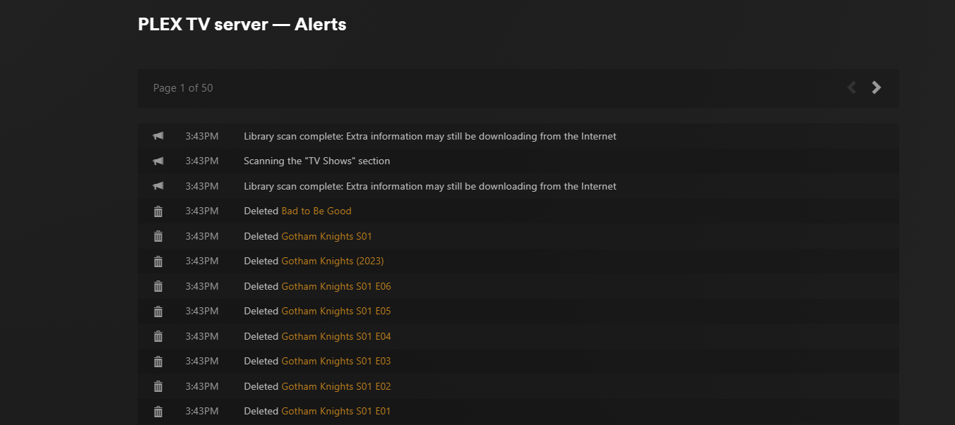Click "Deleted" word before Bad to Be Good
The width and height of the screenshot is (955, 425).
click(x=261, y=211)
